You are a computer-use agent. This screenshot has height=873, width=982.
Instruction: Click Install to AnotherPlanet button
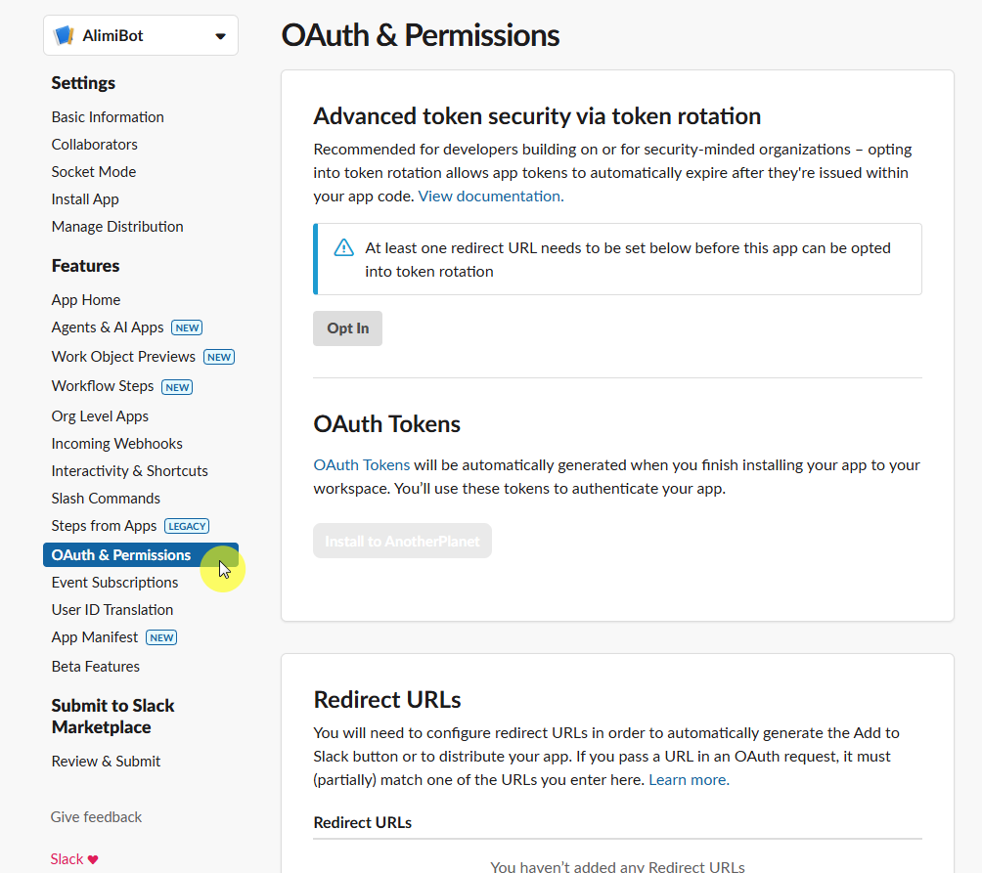[402, 542]
